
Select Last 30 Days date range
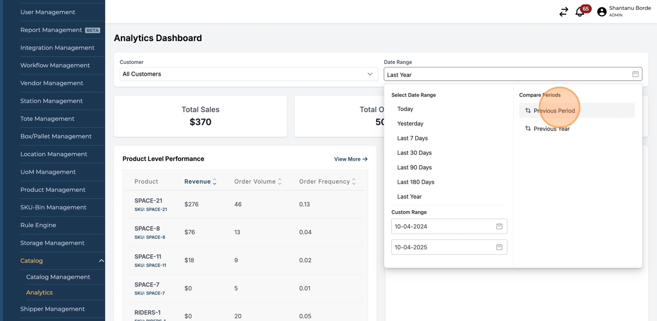(414, 153)
